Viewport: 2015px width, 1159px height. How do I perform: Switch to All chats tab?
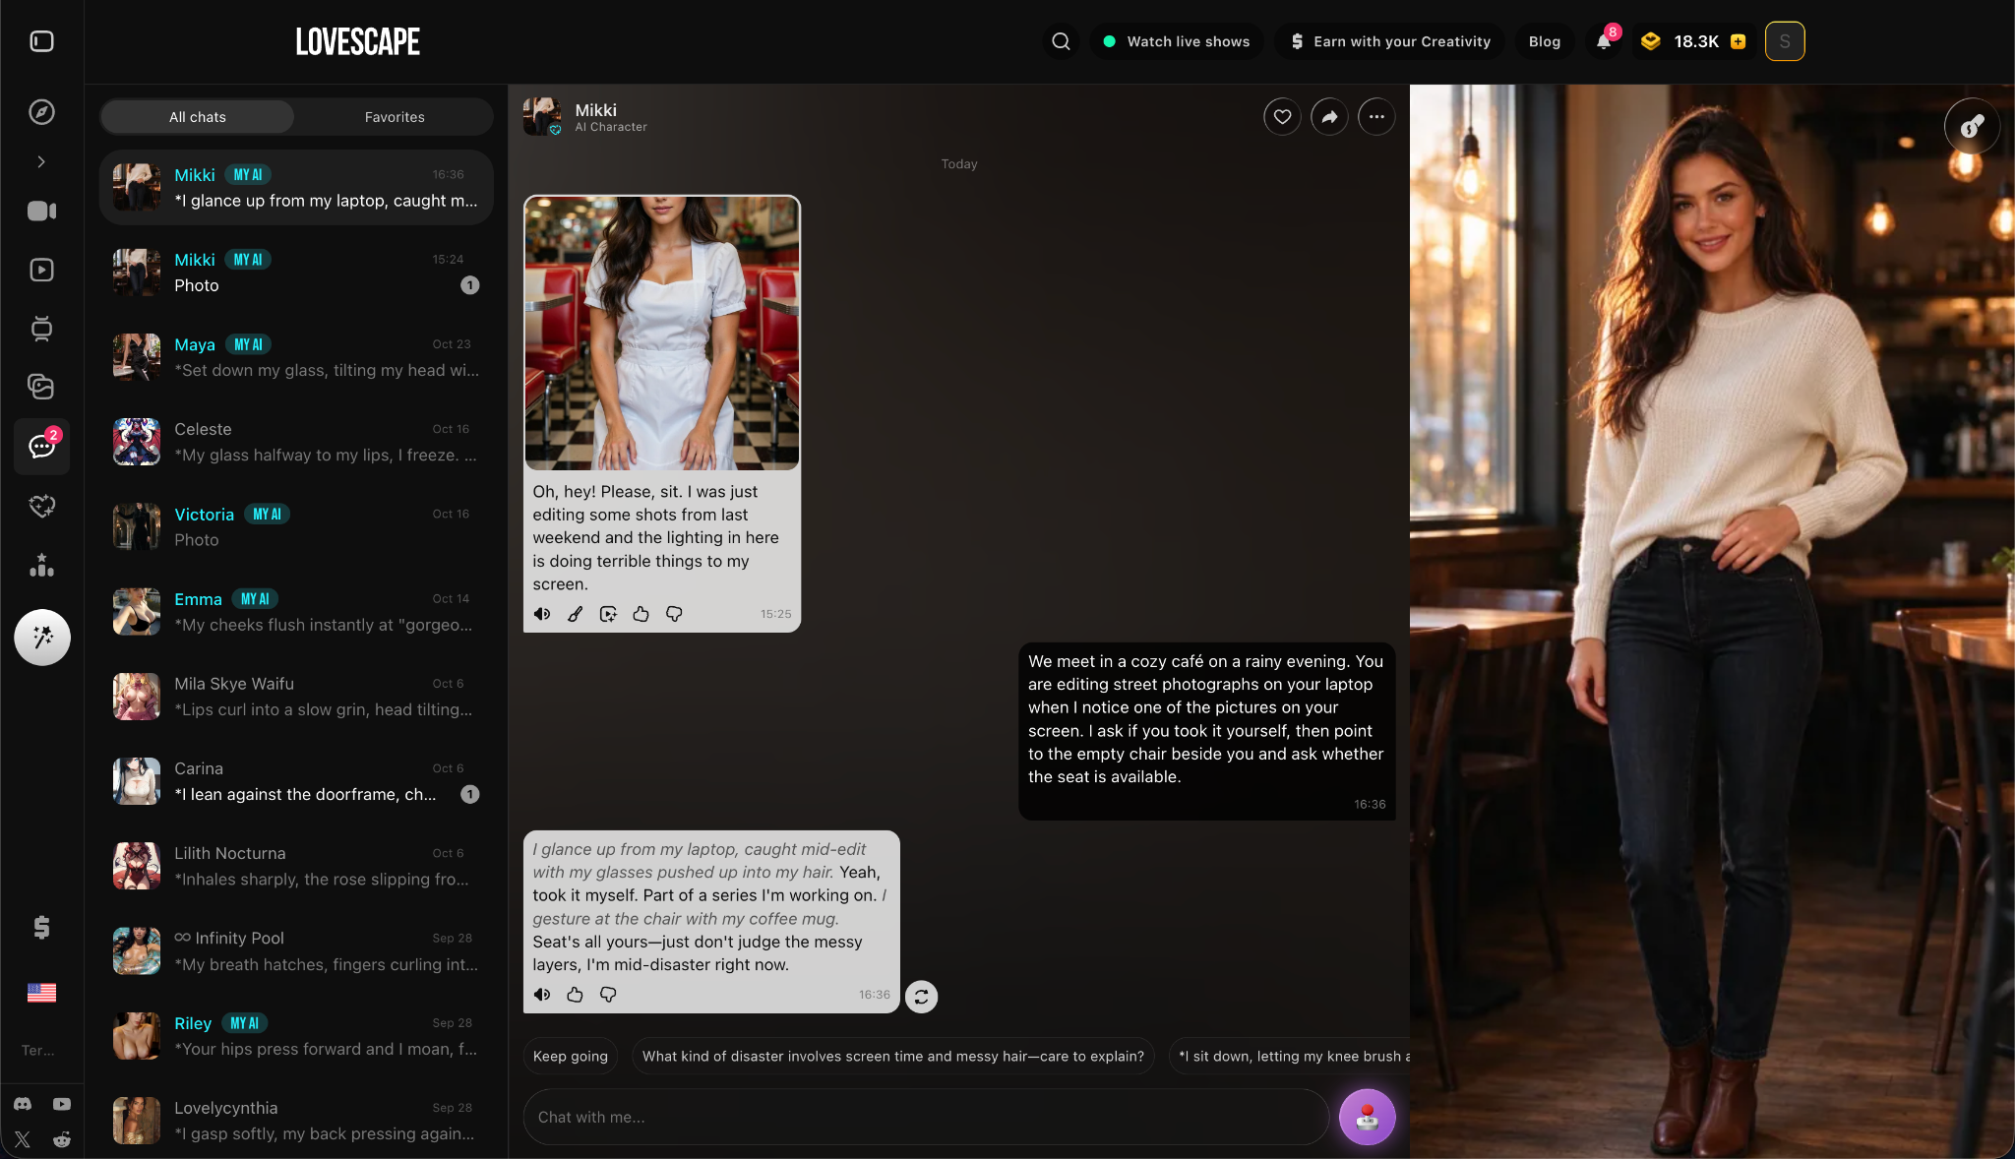point(198,117)
